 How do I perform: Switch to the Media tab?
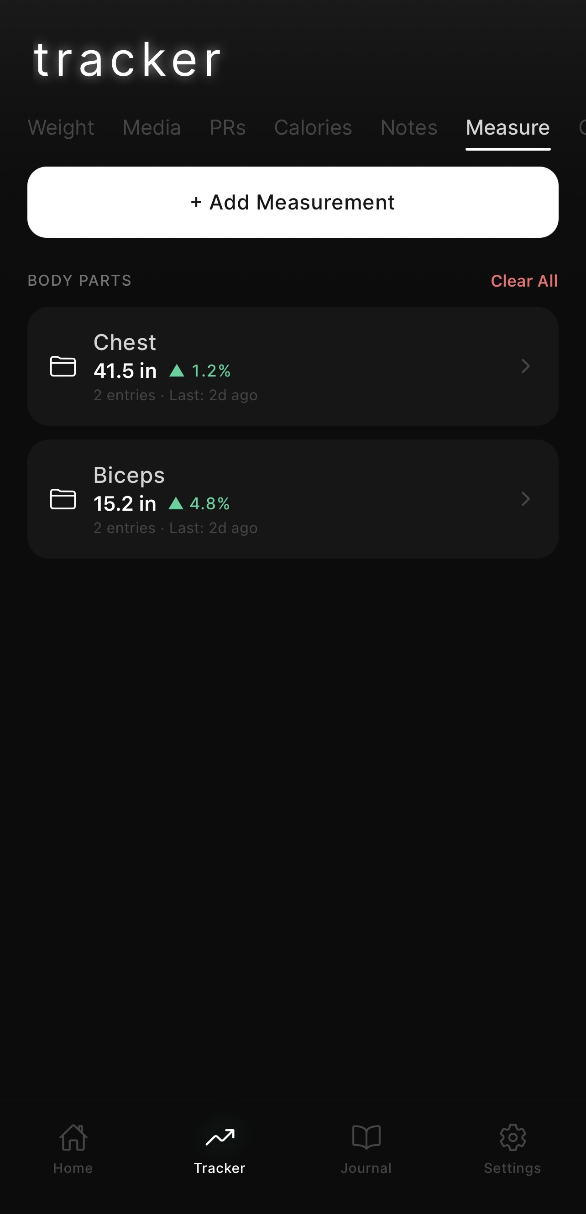pyautogui.click(x=152, y=128)
